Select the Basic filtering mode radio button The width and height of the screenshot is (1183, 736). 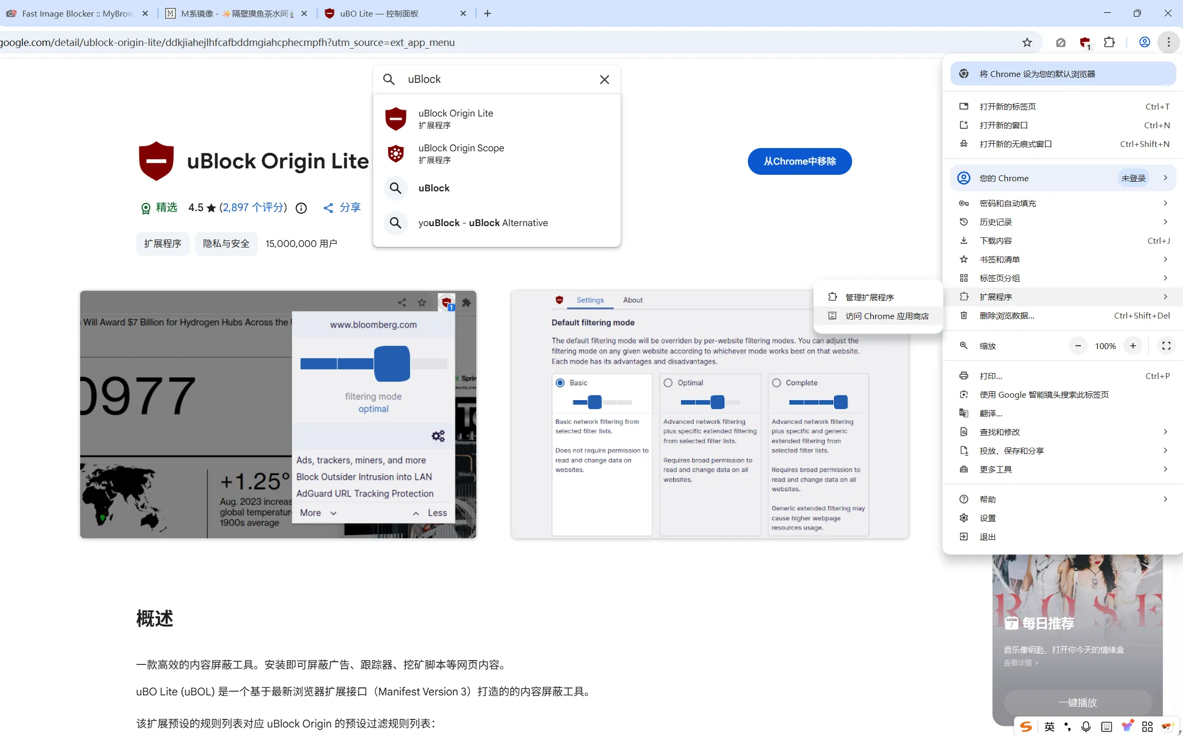[x=560, y=383]
